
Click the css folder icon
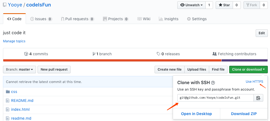click(8, 92)
